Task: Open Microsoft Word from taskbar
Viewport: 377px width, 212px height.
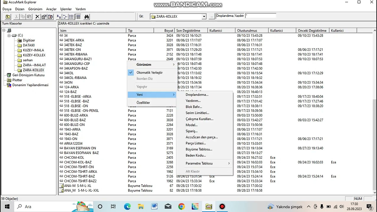Action: point(154,206)
